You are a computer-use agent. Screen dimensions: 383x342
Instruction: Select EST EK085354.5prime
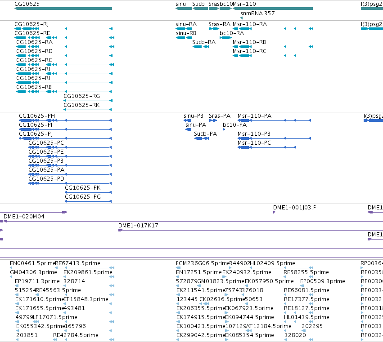pos(227,340)
